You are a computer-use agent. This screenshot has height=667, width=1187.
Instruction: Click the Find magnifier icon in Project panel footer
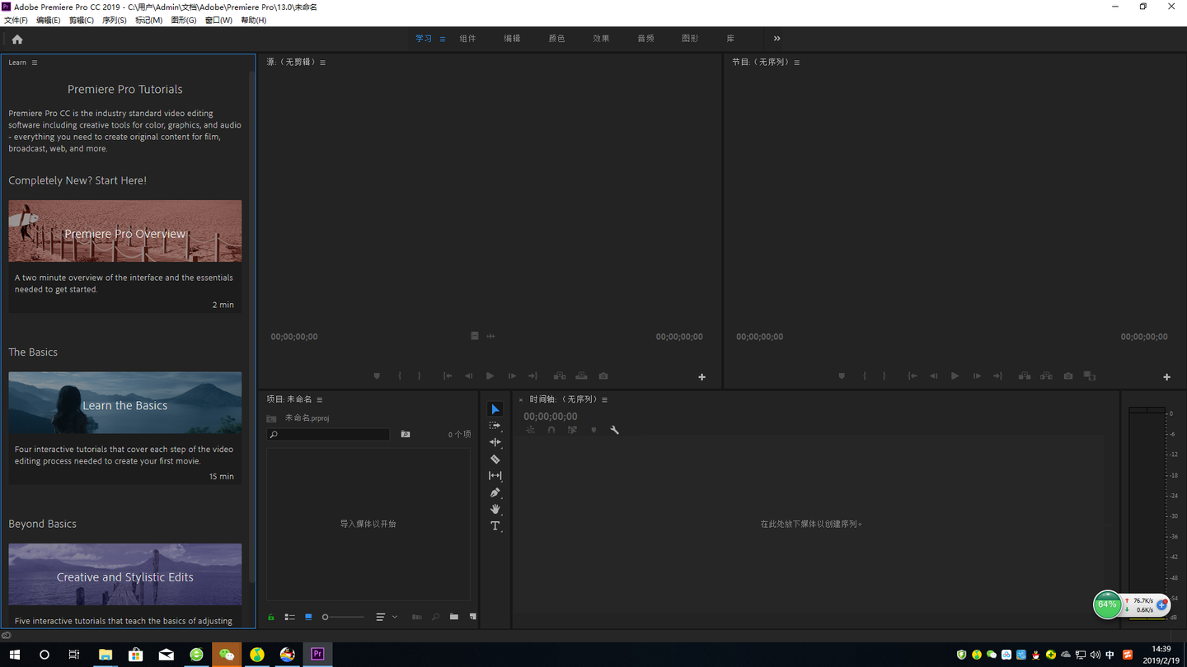click(x=435, y=617)
